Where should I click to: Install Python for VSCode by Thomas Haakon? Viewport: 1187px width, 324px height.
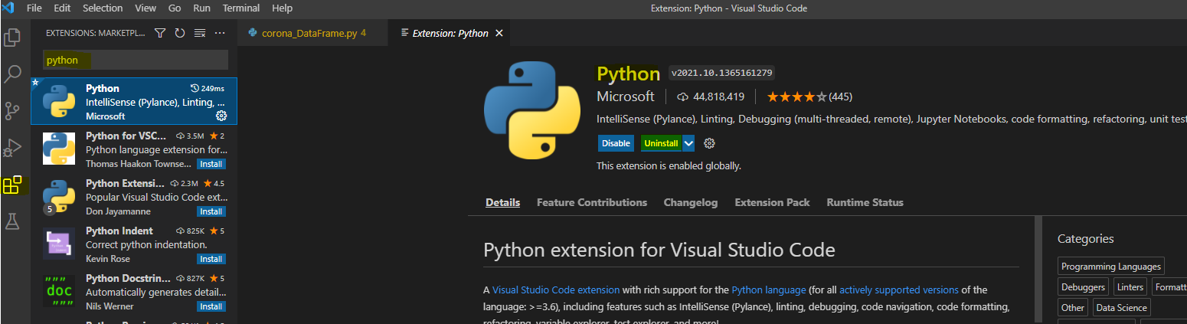point(211,164)
